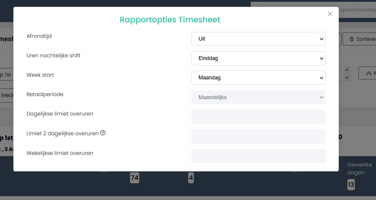
Task: Click the help icon beside Limiet 2 dagelijkse overuren
Action: point(103,133)
